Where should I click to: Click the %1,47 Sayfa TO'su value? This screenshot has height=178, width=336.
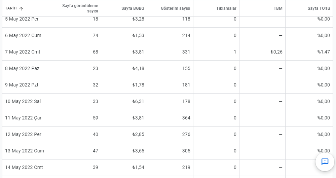click(x=324, y=52)
